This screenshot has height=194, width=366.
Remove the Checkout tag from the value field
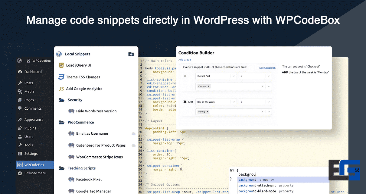point(209,86)
